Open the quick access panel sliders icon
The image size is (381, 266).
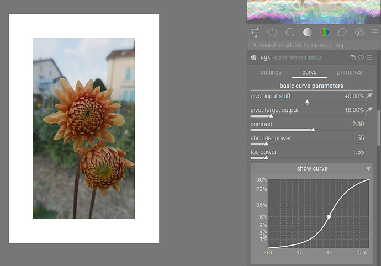pyautogui.click(x=255, y=33)
